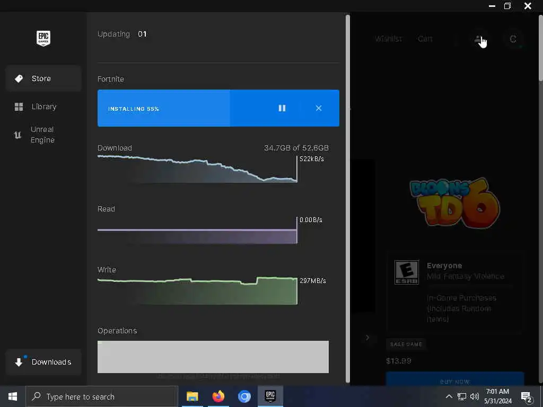Click the Base Game tag
The width and height of the screenshot is (543, 407).
(406, 344)
